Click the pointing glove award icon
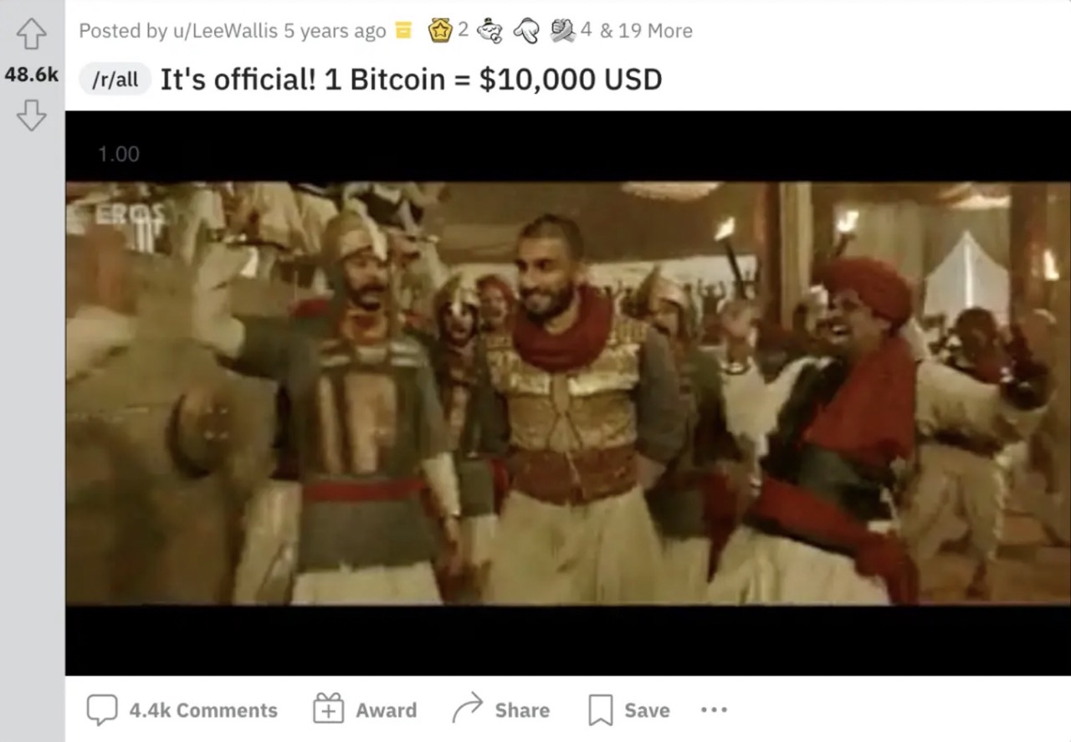 526,31
